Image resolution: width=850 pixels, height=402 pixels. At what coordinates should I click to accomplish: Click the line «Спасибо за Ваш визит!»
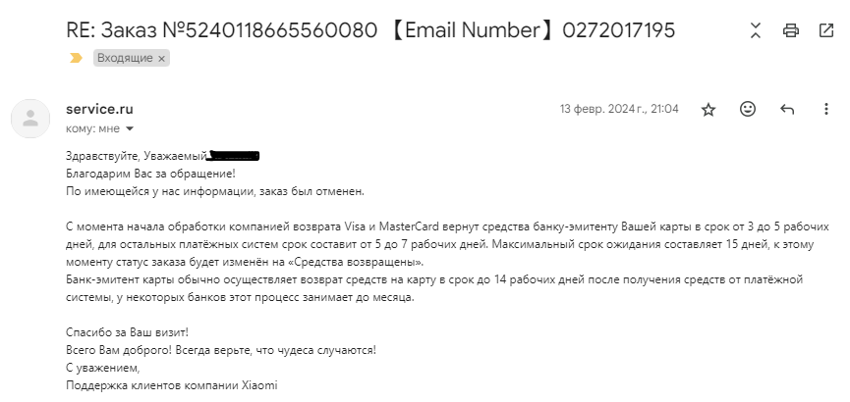127,332
